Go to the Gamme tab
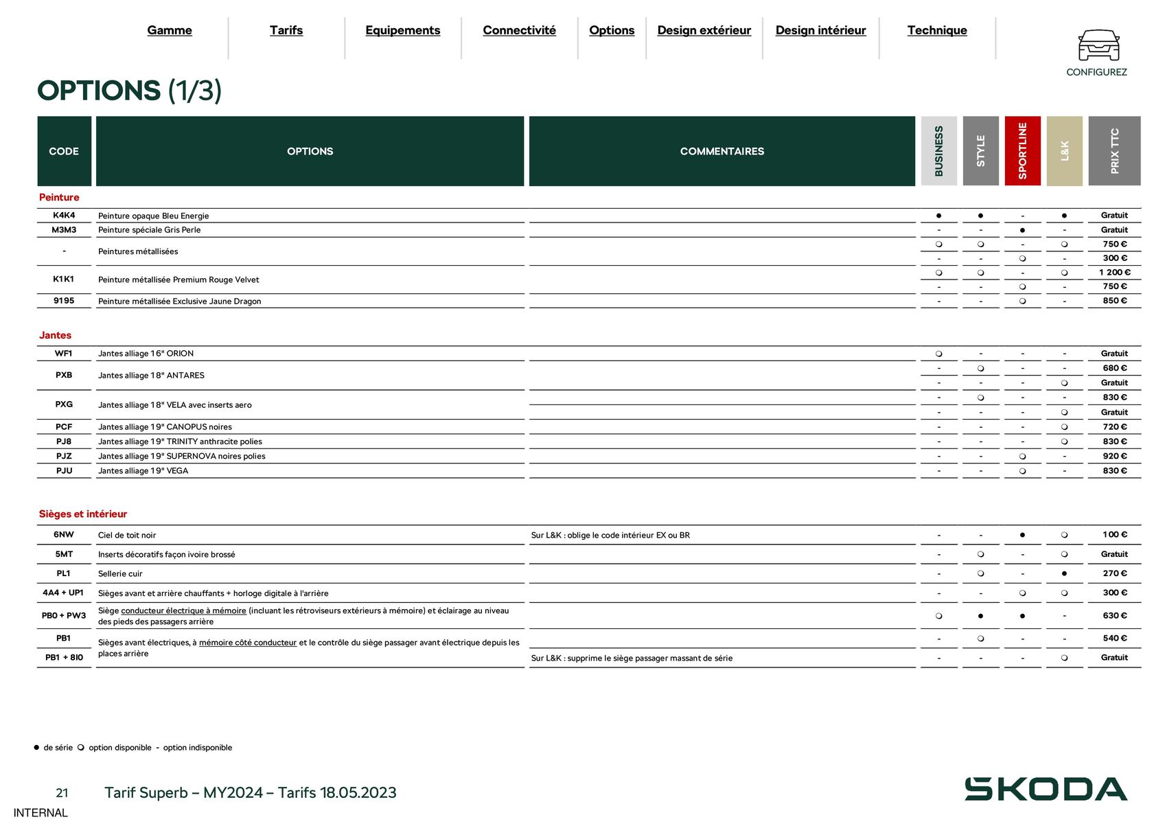1165x824 pixels. (x=170, y=30)
